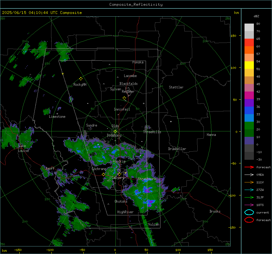Click the '-150' tick on bottom km axis

(x=18, y=250)
